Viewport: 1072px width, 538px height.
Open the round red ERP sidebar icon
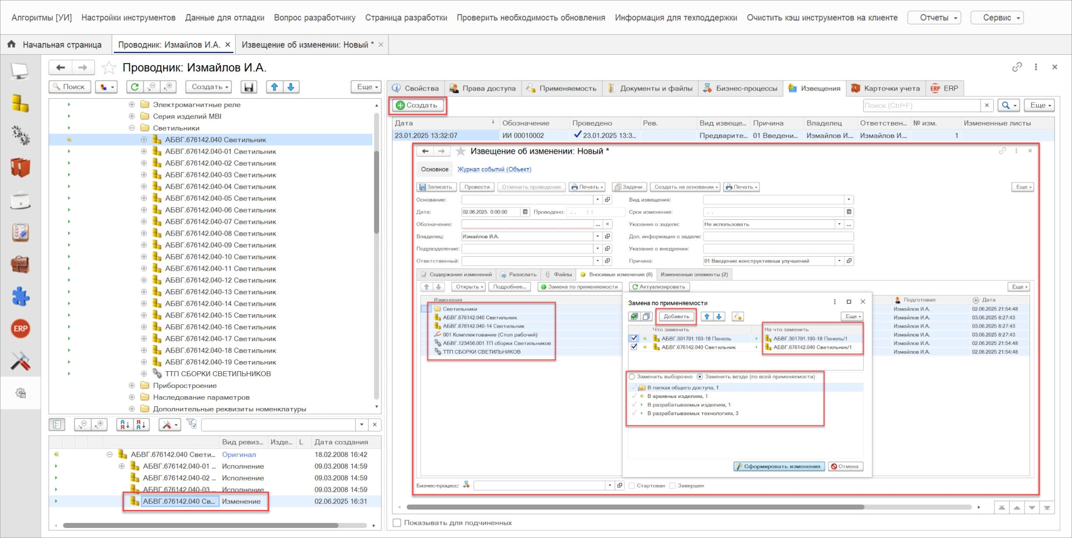[20, 329]
